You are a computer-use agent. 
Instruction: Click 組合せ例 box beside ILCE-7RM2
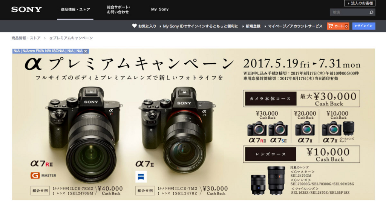click(40, 190)
